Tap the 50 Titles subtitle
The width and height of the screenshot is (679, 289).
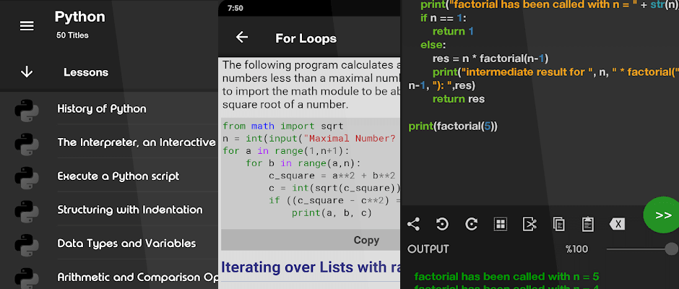pyautogui.click(x=72, y=35)
